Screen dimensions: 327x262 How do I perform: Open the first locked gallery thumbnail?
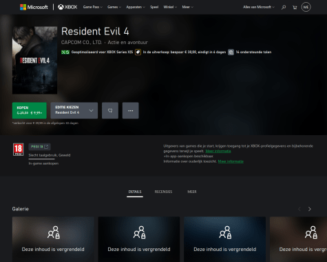[53, 239]
